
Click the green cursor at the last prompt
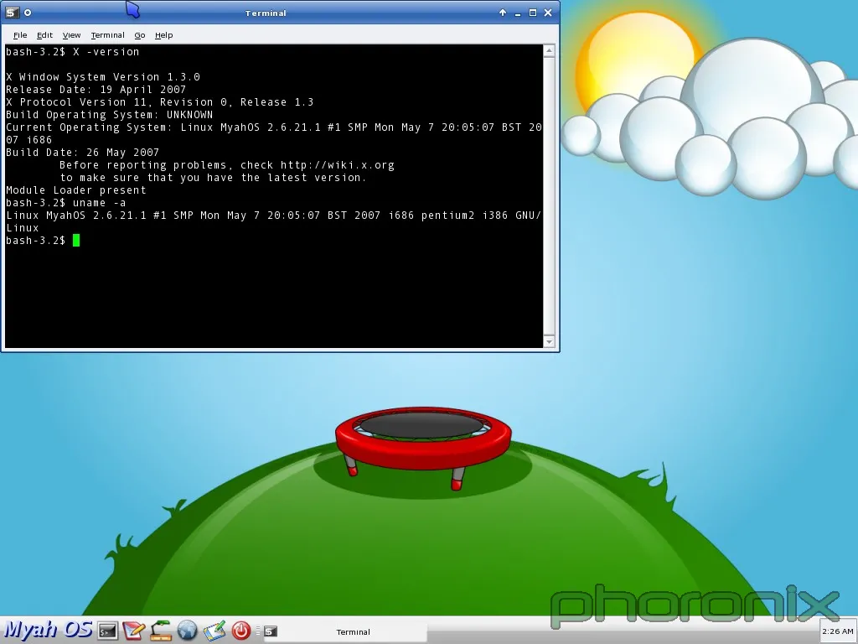pyautogui.click(x=76, y=241)
